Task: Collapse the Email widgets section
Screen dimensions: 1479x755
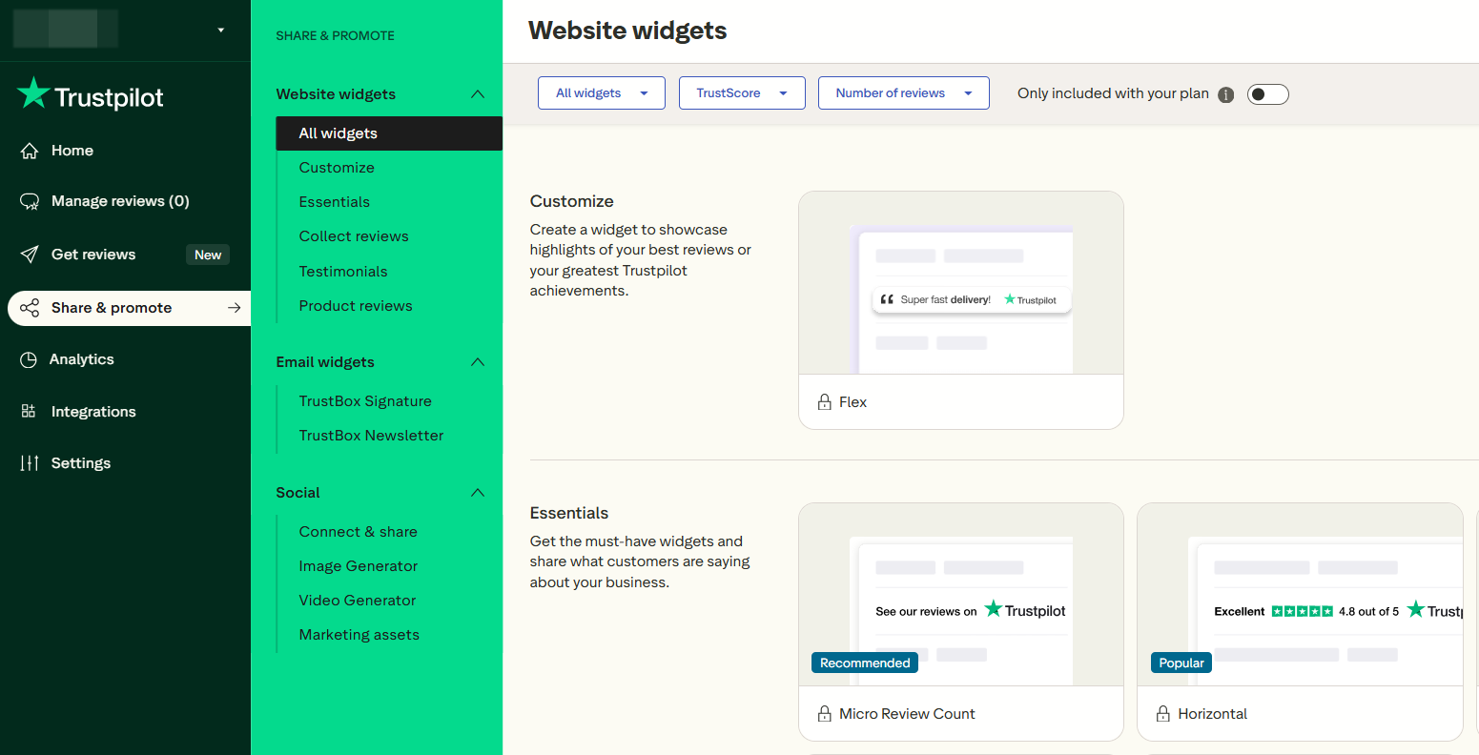Action: [478, 362]
